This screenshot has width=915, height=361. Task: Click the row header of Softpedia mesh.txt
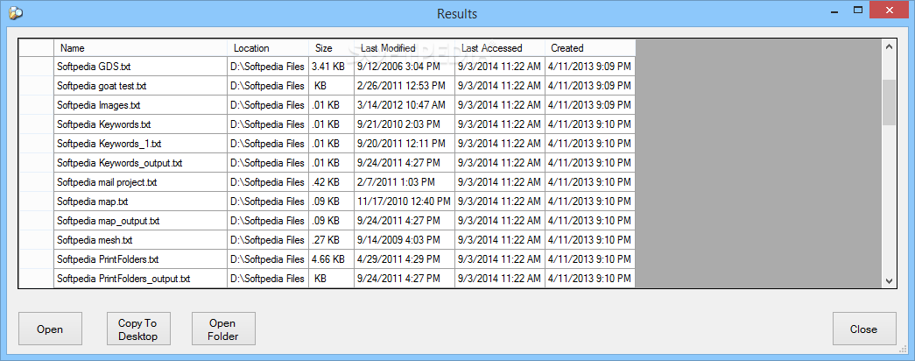(36, 240)
